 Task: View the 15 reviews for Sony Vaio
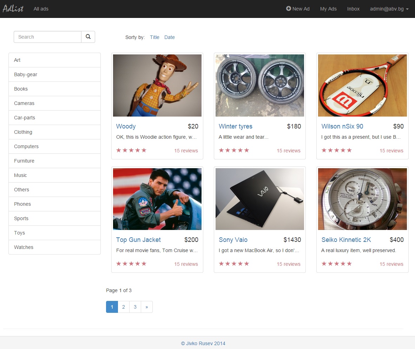(x=289, y=264)
